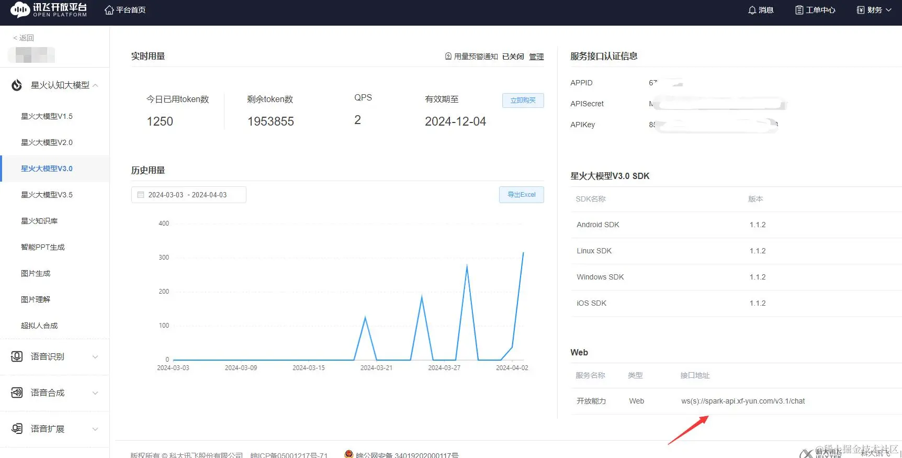Click the 星火认知大模型 flame icon
The height and width of the screenshot is (458, 902).
(x=17, y=85)
